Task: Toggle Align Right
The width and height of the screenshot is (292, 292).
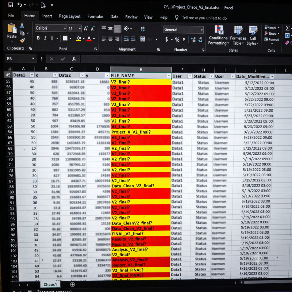Action: tap(117, 39)
